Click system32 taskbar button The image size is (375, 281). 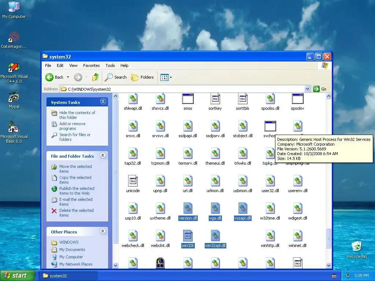[x=68, y=276]
